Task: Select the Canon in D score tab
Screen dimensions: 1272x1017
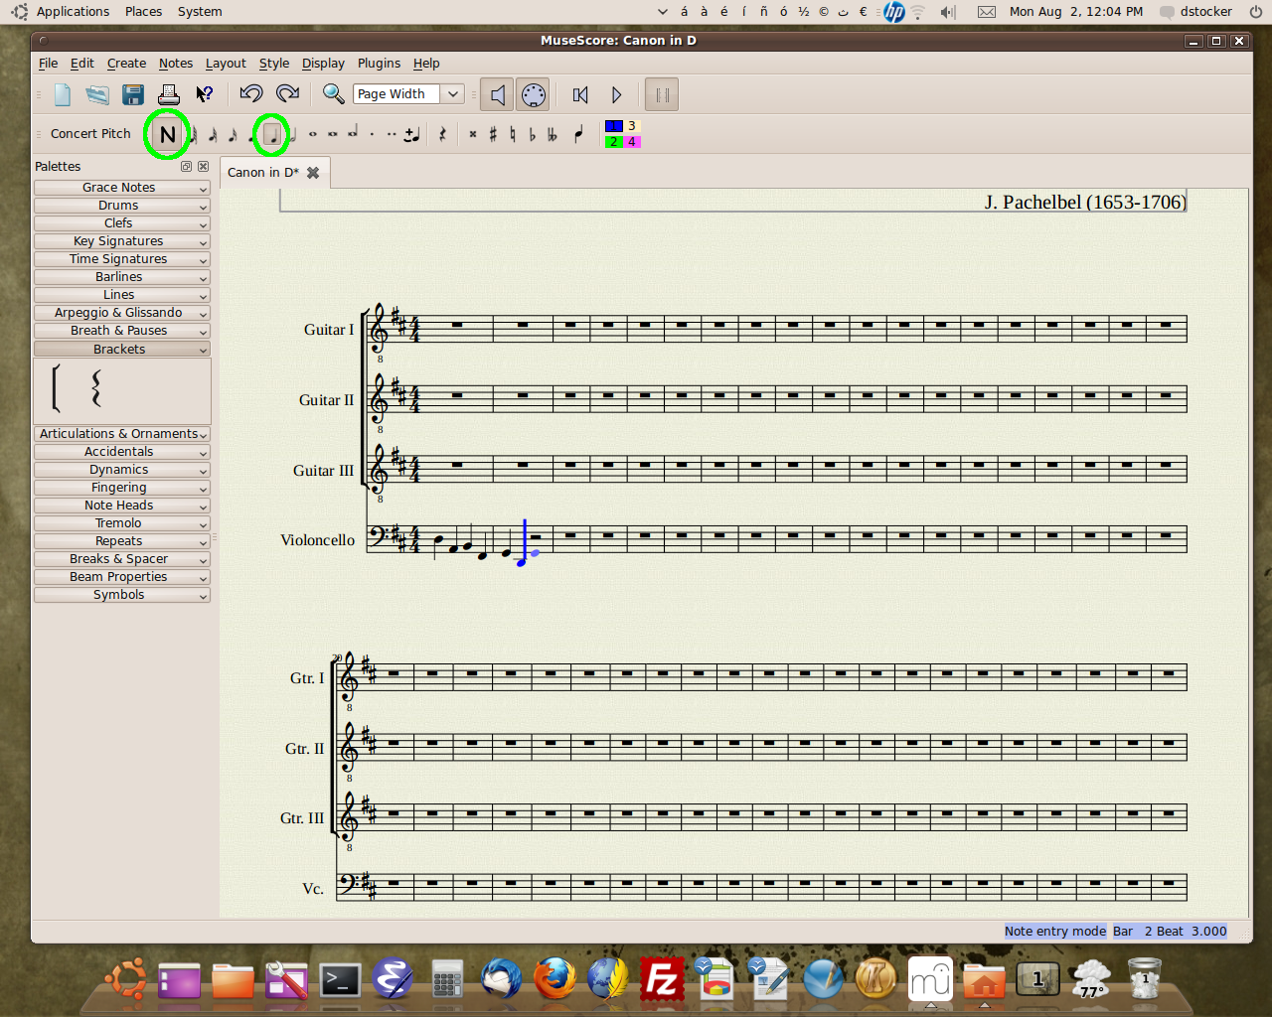Action: (x=264, y=172)
